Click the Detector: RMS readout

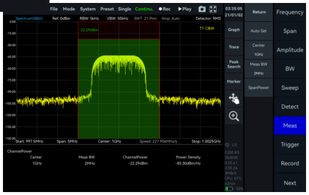(208, 18)
